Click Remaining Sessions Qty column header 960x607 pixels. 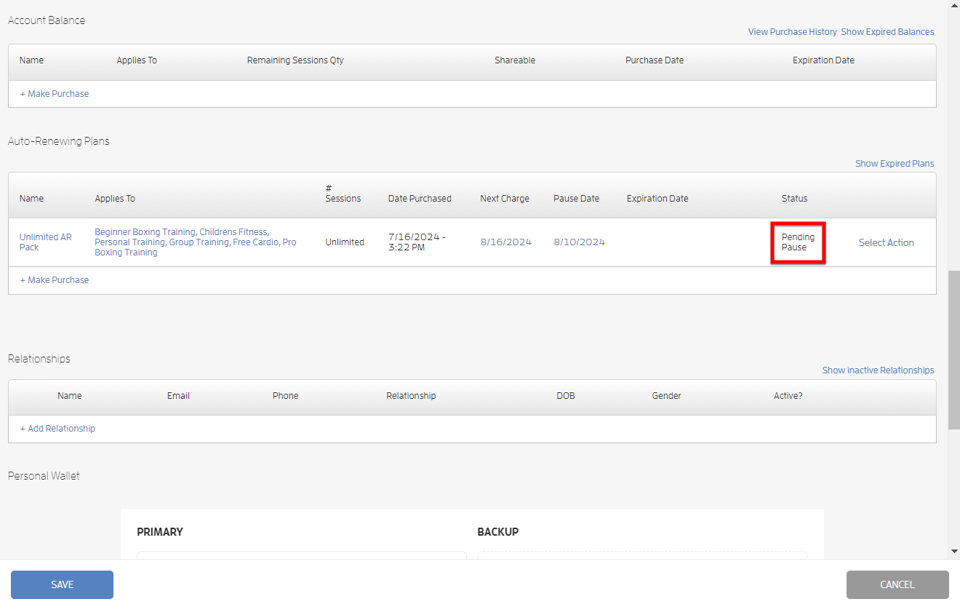(x=295, y=60)
